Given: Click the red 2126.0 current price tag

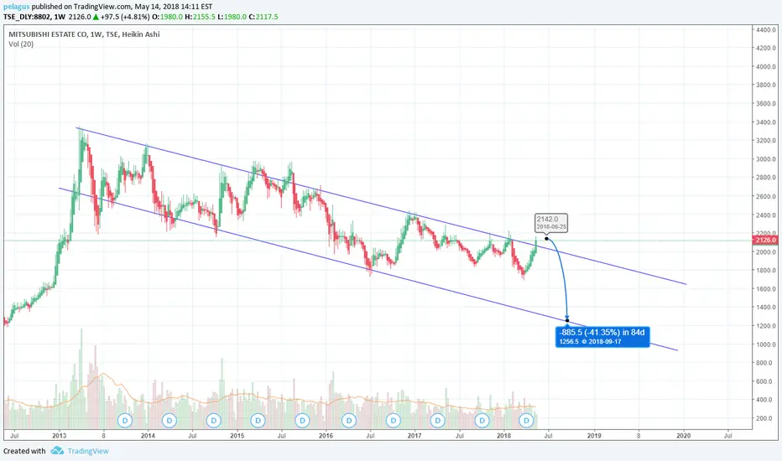Looking at the screenshot, I should [765, 241].
